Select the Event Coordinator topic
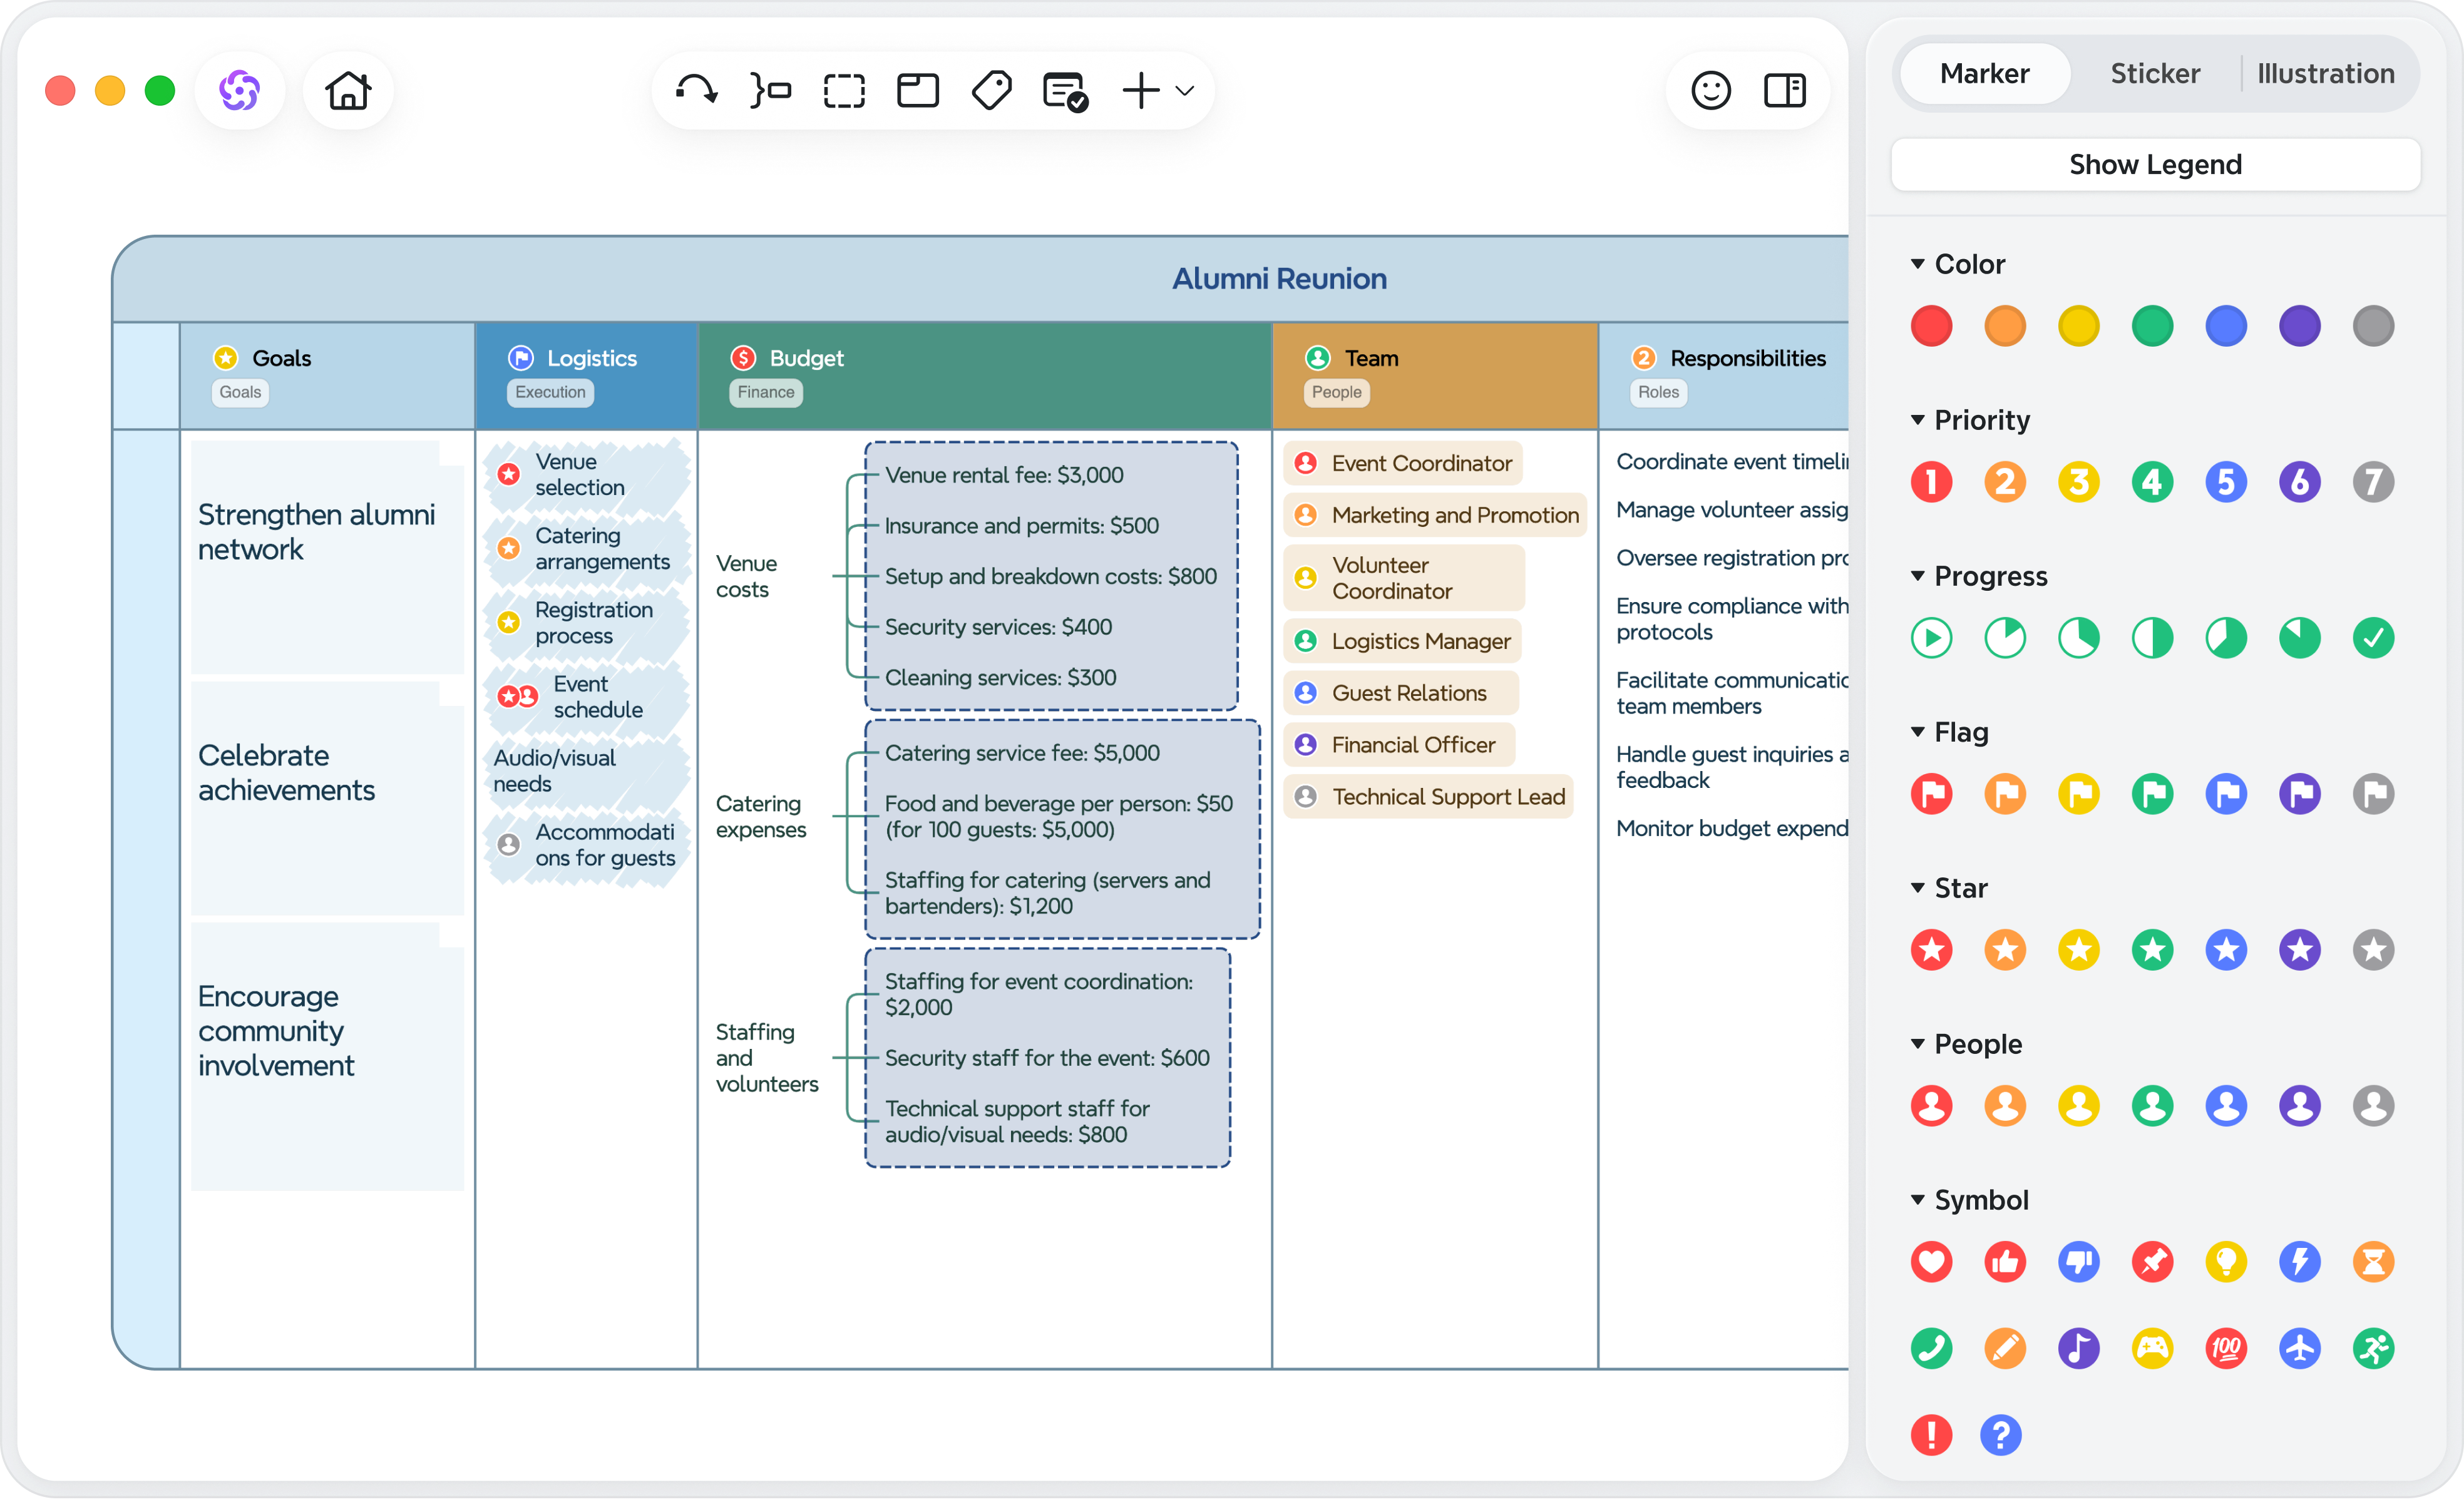This screenshot has height=1502, width=2464. point(1403,463)
